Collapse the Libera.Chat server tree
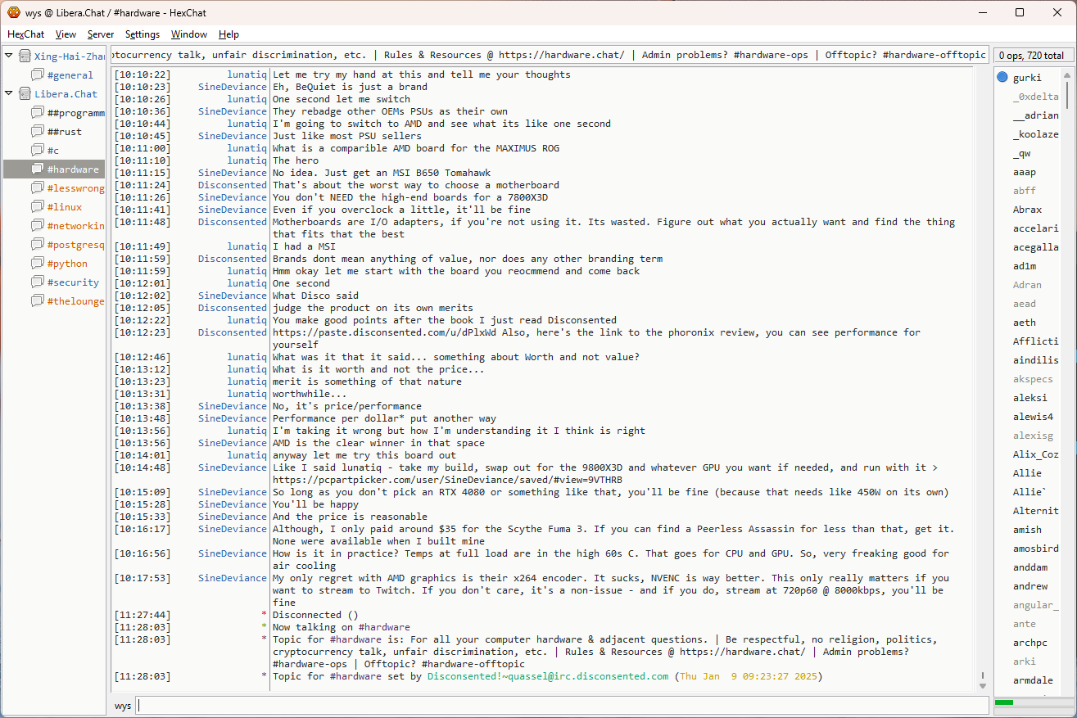 9,94
